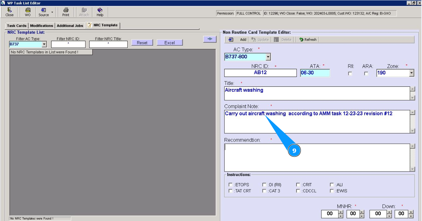Screen dimensions: 422x221
Task: Click the Filter NRC Title field
Action: pyautogui.click(x=108, y=44)
